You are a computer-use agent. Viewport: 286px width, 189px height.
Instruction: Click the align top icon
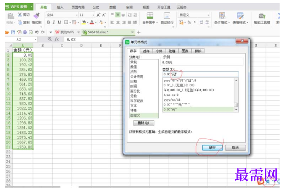(113, 15)
